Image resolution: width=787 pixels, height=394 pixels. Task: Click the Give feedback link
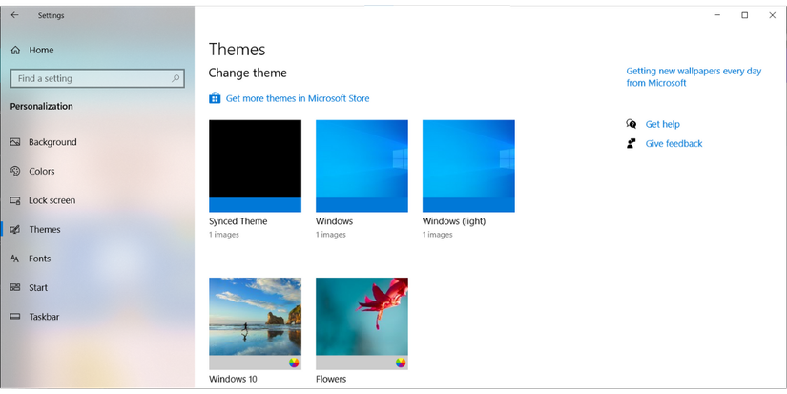(673, 143)
